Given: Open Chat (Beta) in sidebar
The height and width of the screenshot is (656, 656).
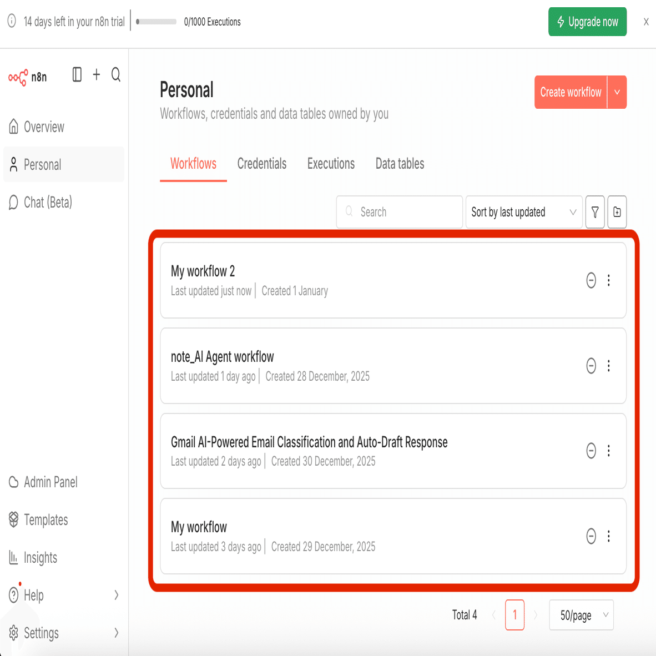Looking at the screenshot, I should coord(64,203).
